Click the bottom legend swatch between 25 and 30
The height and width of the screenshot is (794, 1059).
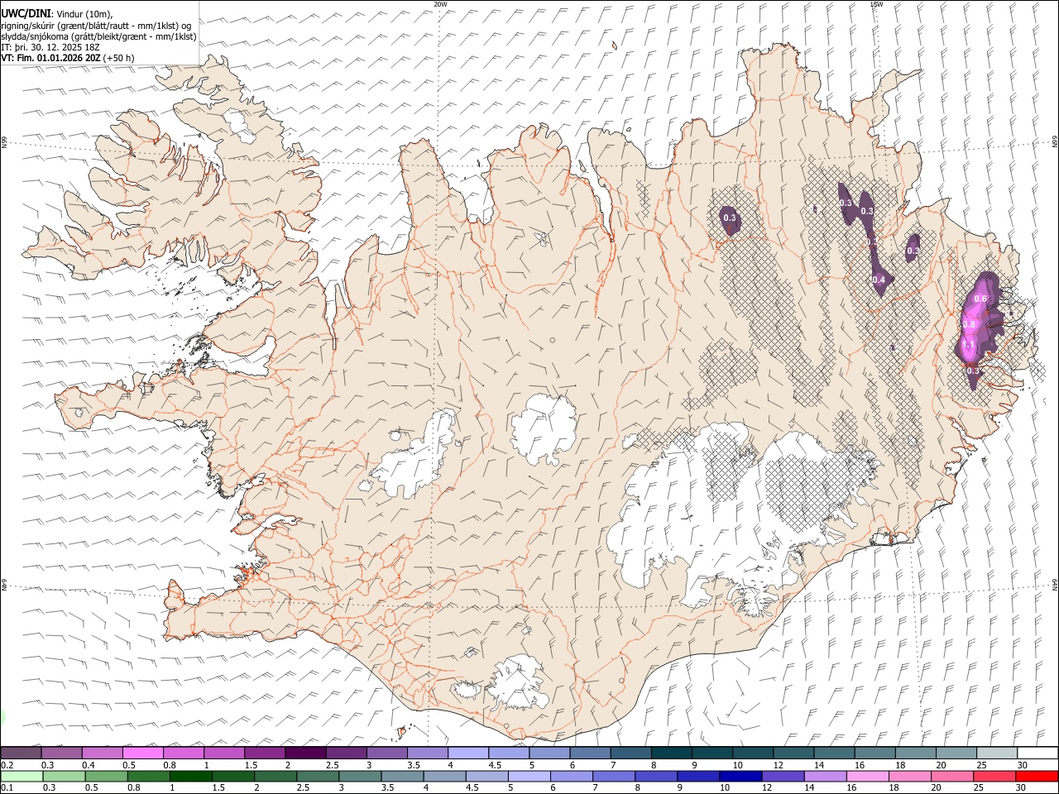tap(994, 777)
